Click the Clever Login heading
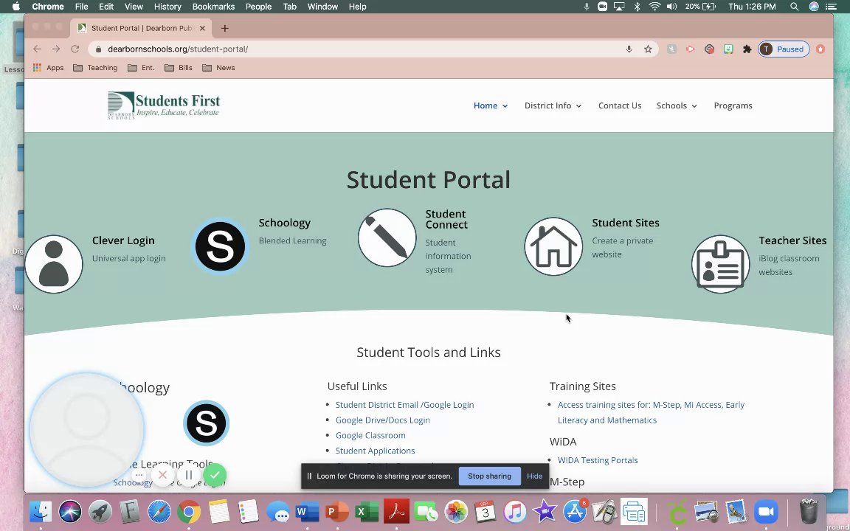Screen dimensions: 850x531 123,240
